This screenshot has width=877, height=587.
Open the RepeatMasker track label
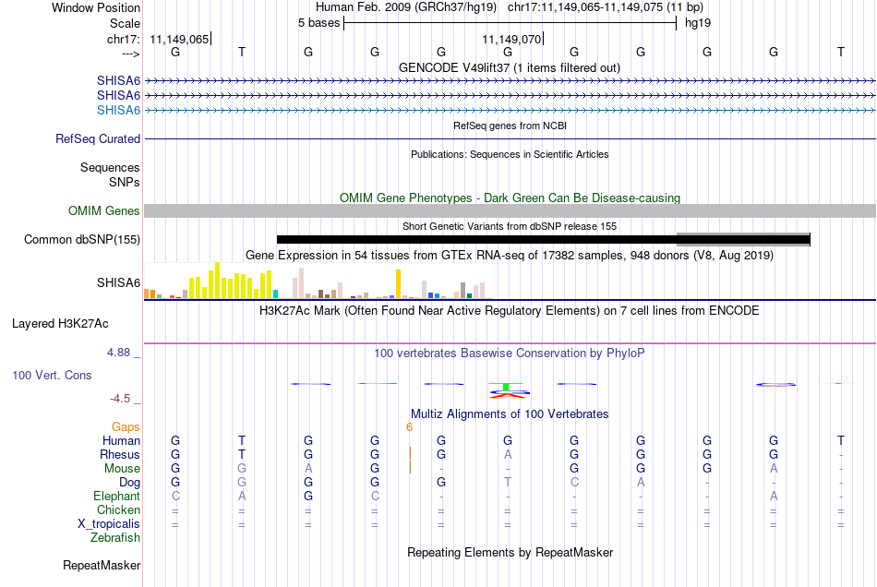click(x=102, y=565)
